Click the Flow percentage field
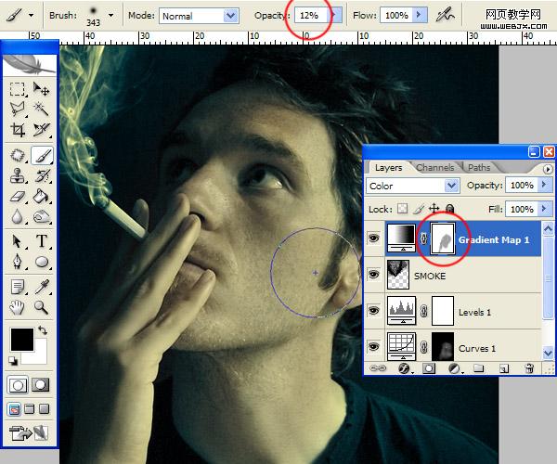This screenshot has height=464, width=557. tap(396, 16)
